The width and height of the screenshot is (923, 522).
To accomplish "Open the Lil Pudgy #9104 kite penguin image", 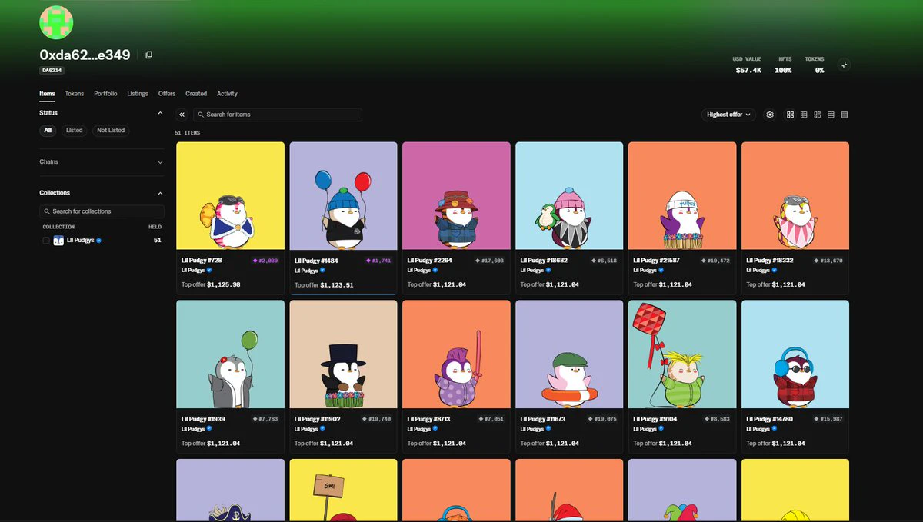I will 682,354.
